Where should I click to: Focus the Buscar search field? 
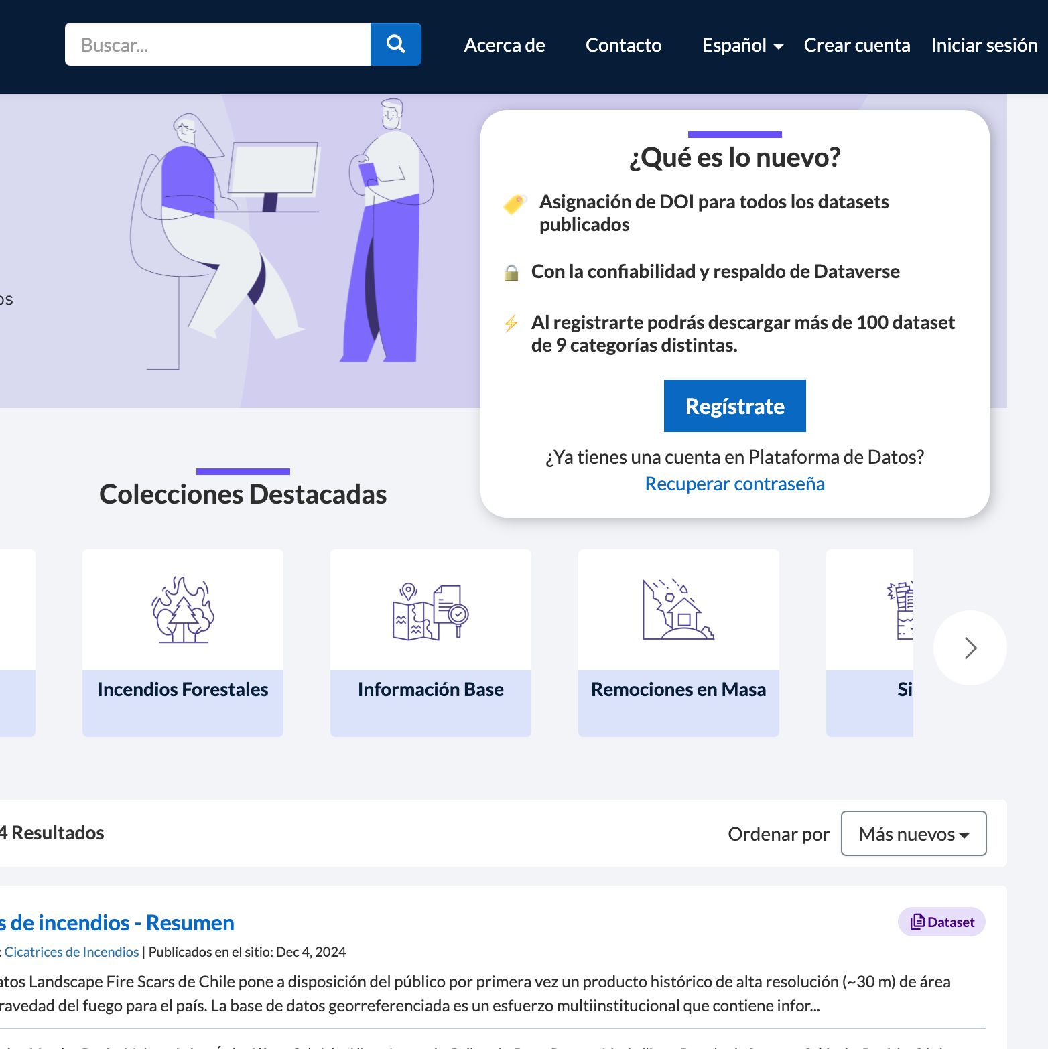tap(218, 44)
